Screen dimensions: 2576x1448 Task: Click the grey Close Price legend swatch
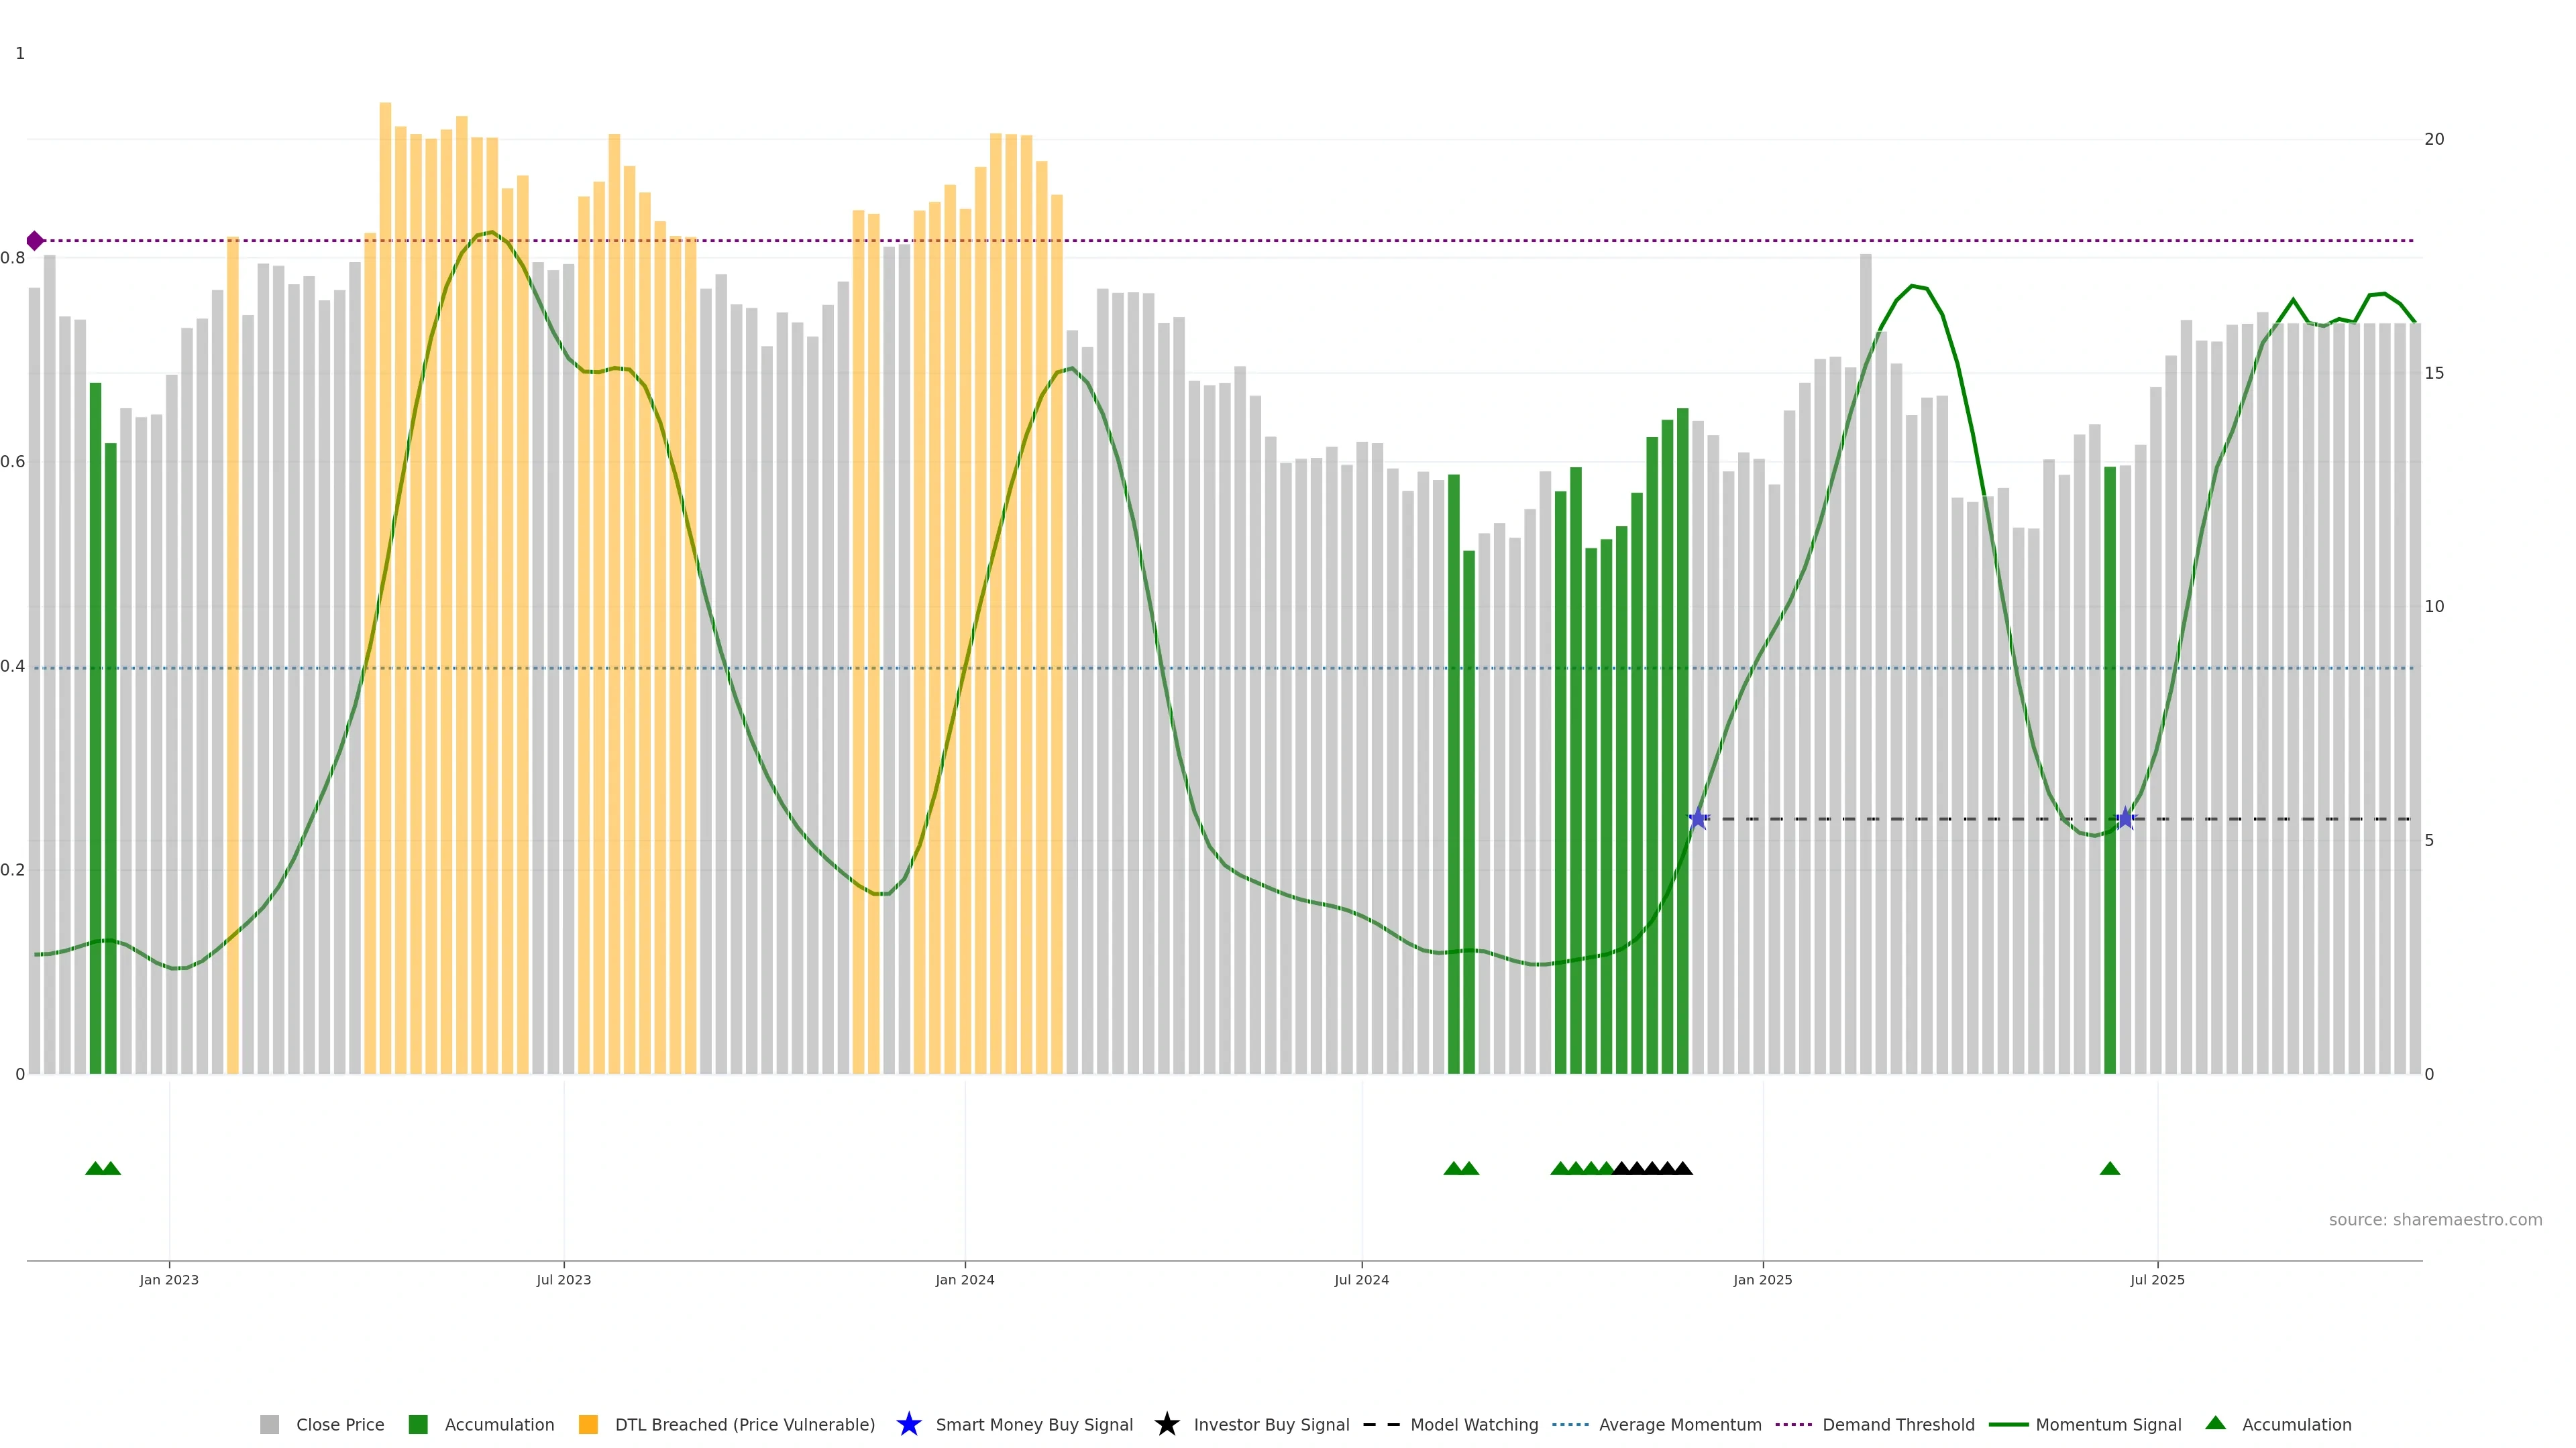[269, 1425]
